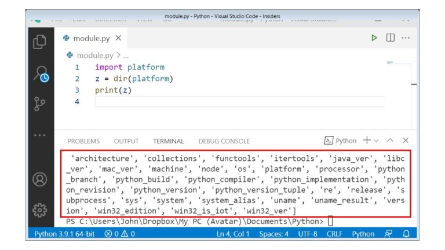
Task: Click the 'import' keyword on line 1
Action: pos(109,67)
